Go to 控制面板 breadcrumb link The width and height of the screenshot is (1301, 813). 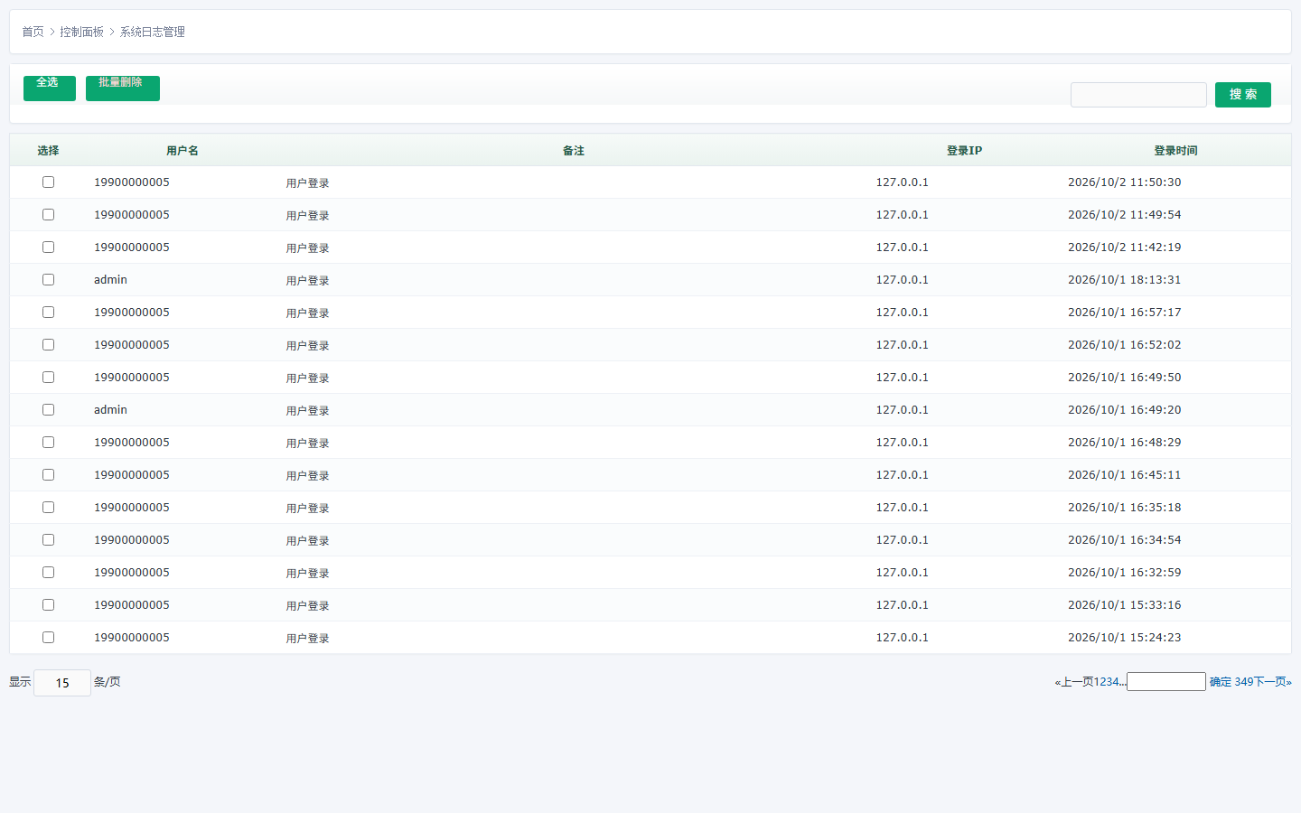[x=82, y=32]
